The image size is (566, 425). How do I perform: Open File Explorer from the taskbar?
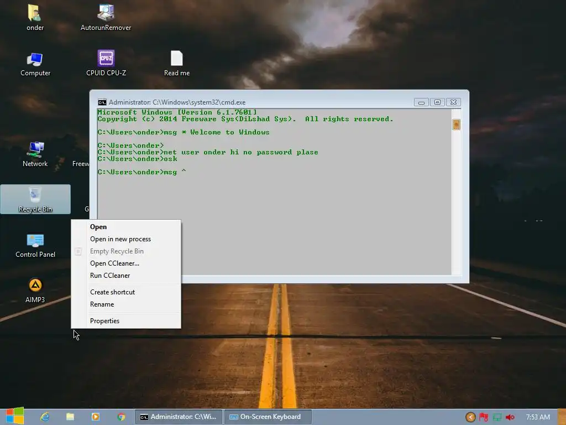[x=70, y=417]
